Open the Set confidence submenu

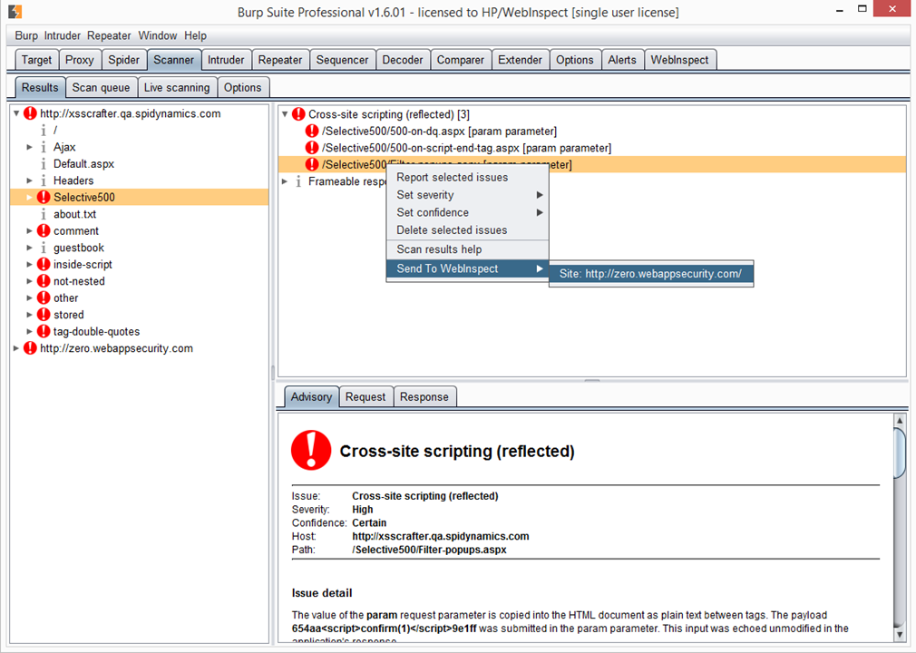click(467, 212)
